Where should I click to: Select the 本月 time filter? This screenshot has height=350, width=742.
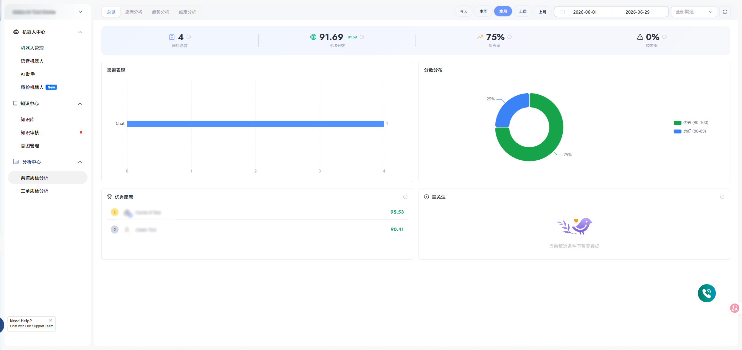click(503, 11)
